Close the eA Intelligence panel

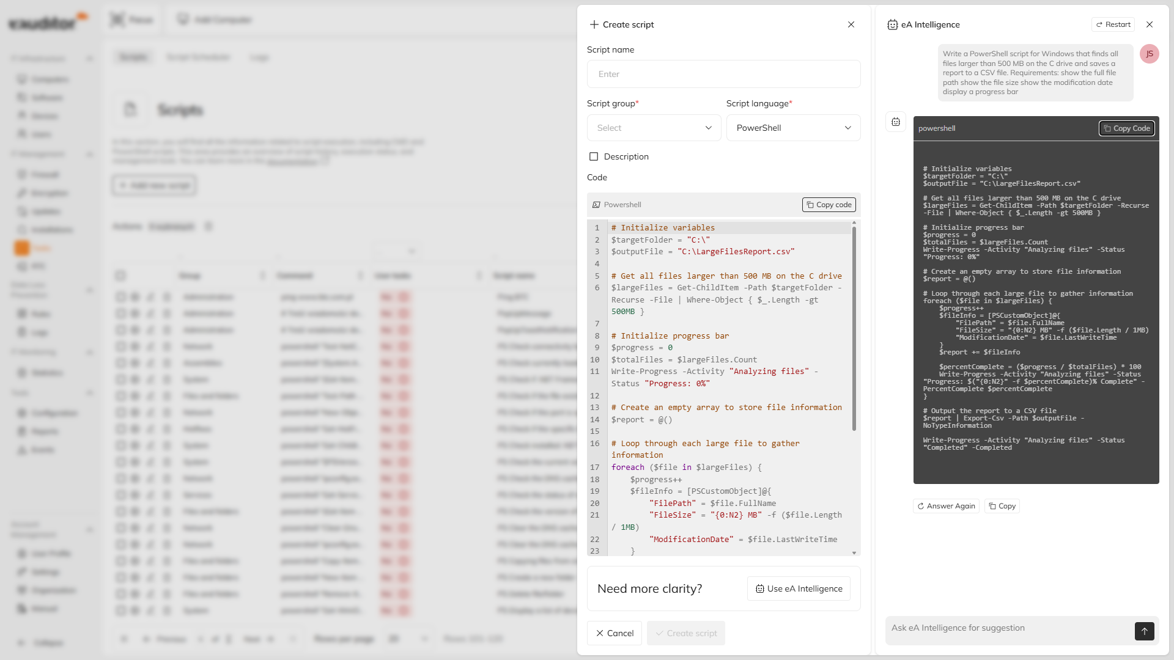pos(1149,24)
